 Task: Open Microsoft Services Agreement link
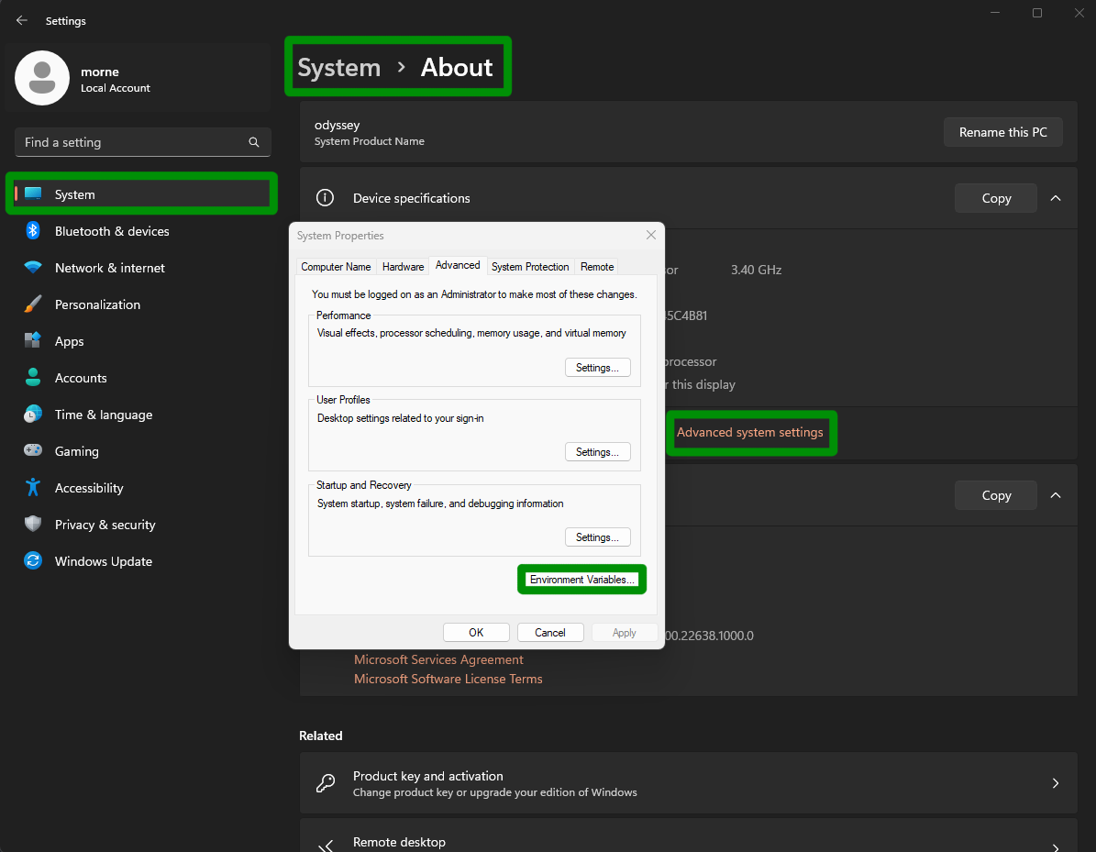pos(438,659)
